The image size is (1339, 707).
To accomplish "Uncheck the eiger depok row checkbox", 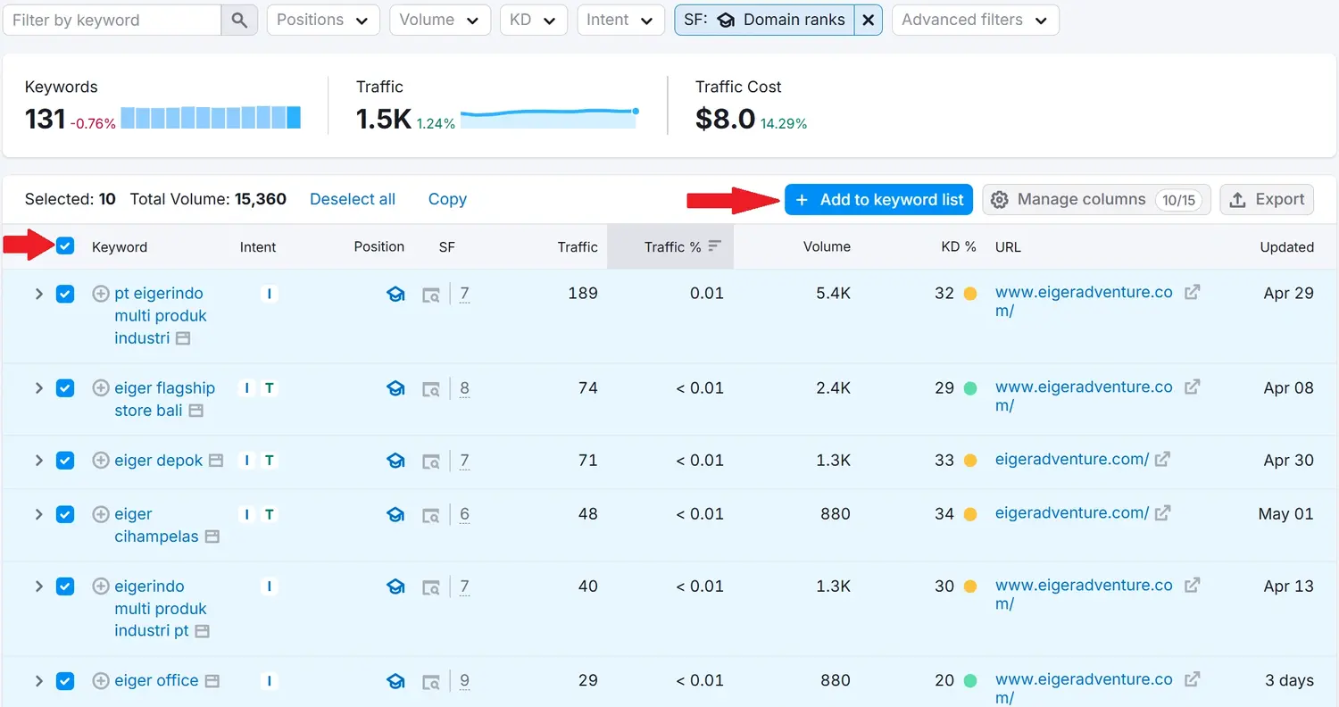I will coord(65,461).
